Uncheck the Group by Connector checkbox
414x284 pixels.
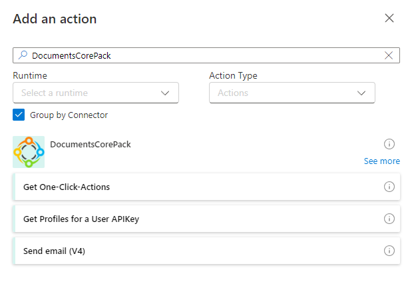[19, 115]
